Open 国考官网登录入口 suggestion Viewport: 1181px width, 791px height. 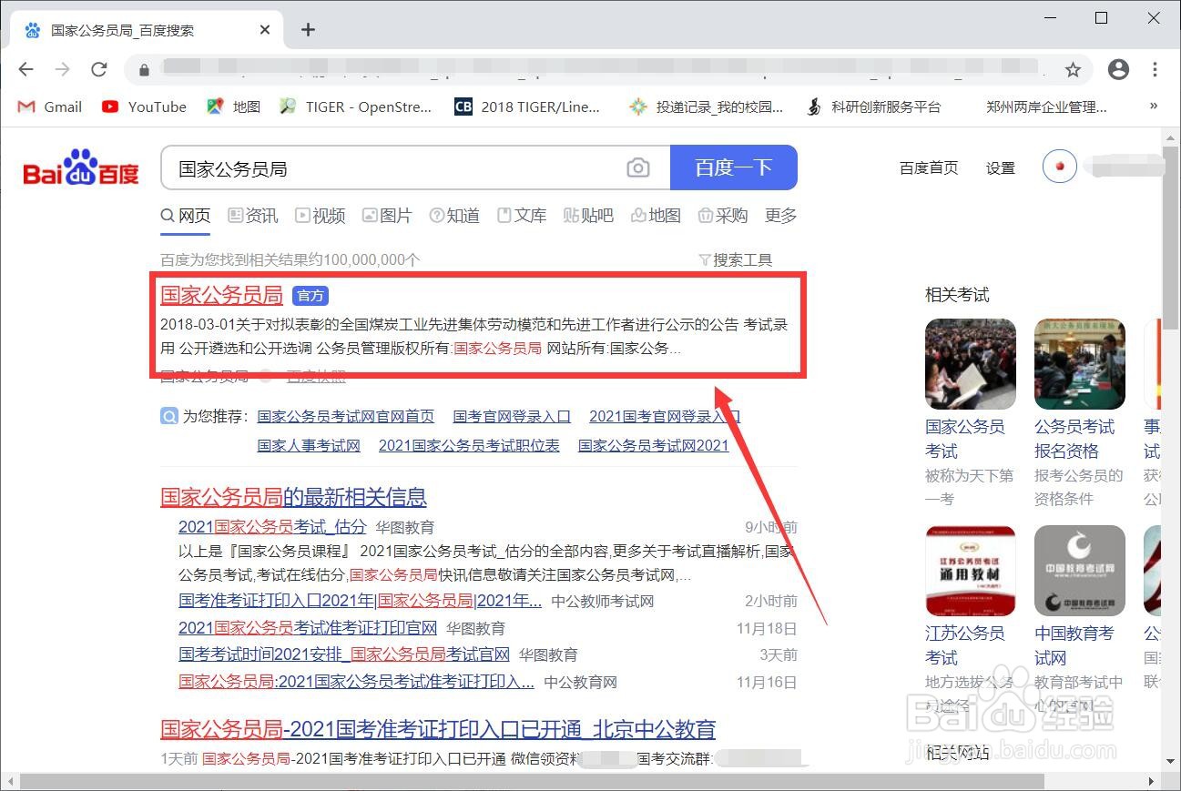pos(512,416)
